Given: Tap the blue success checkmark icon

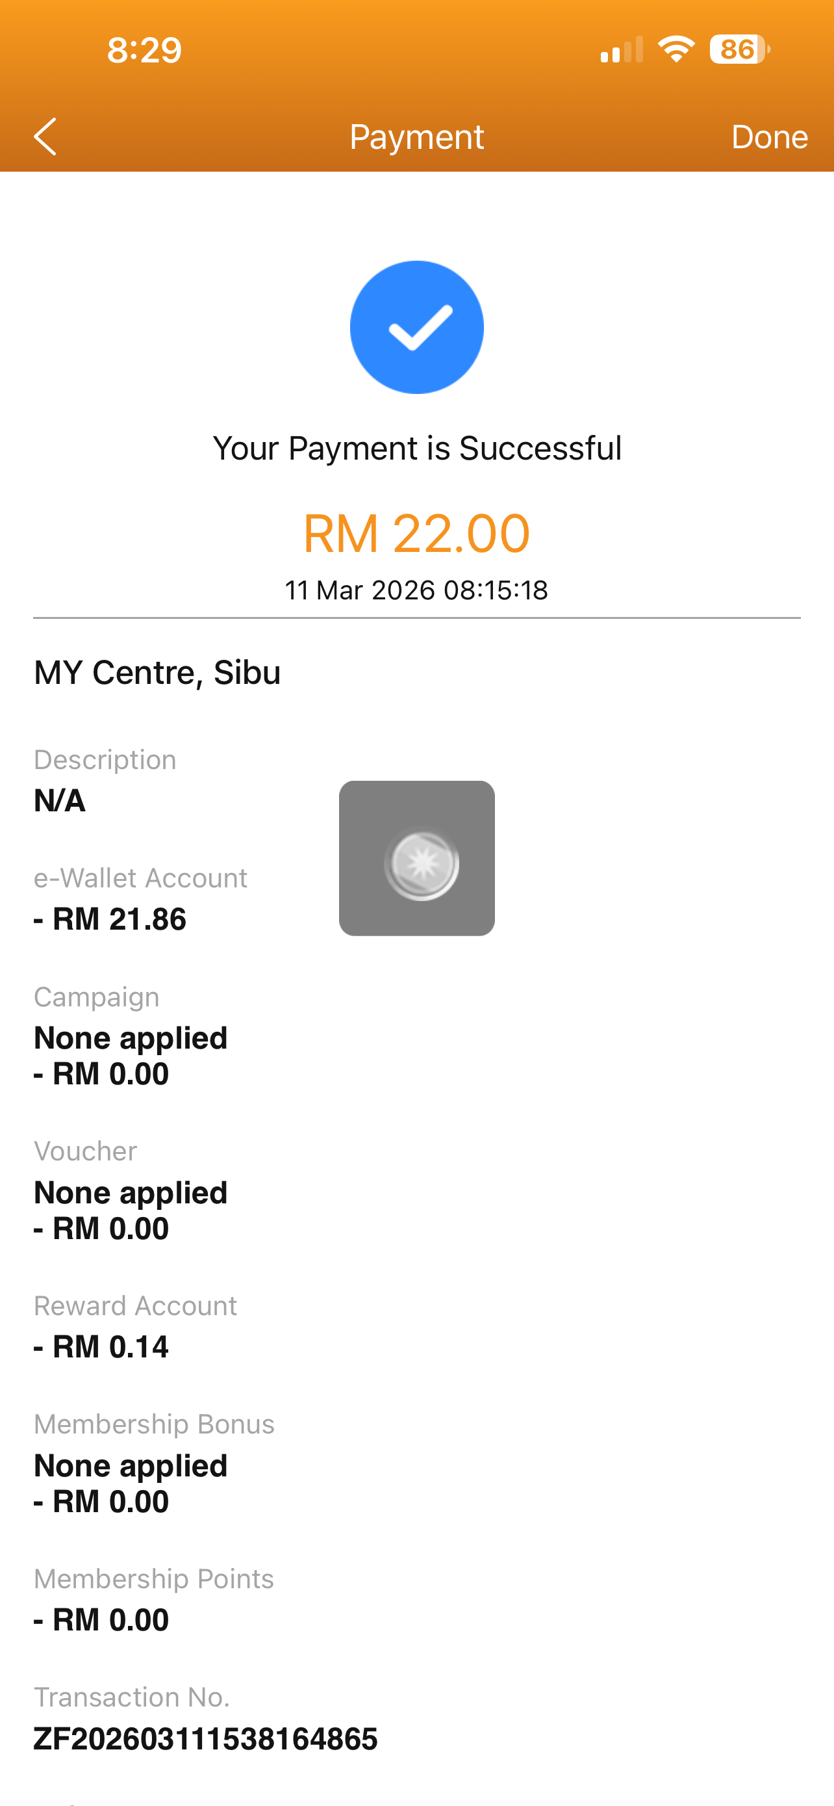Looking at the screenshot, I should click(416, 328).
